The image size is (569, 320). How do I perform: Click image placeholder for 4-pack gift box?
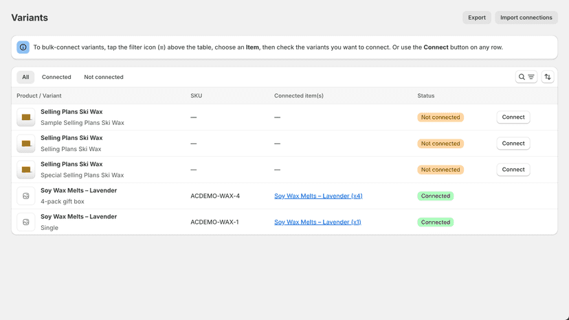(25, 196)
